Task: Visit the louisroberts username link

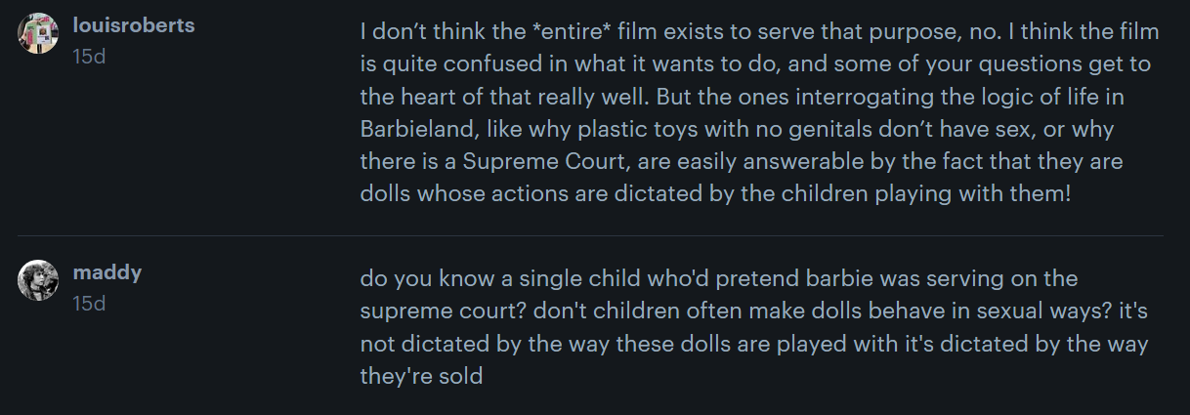Action: pyautogui.click(x=134, y=25)
